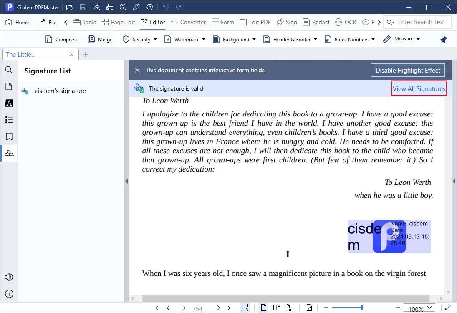The width and height of the screenshot is (457, 313).
Task: Print the document using the printer icon
Action: pyautogui.click(x=110, y=7)
